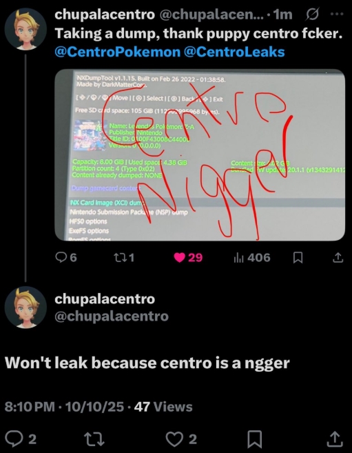This screenshot has height=453, width=352.
Task: Like the main tweet showing 2 likes
Action: (181, 439)
